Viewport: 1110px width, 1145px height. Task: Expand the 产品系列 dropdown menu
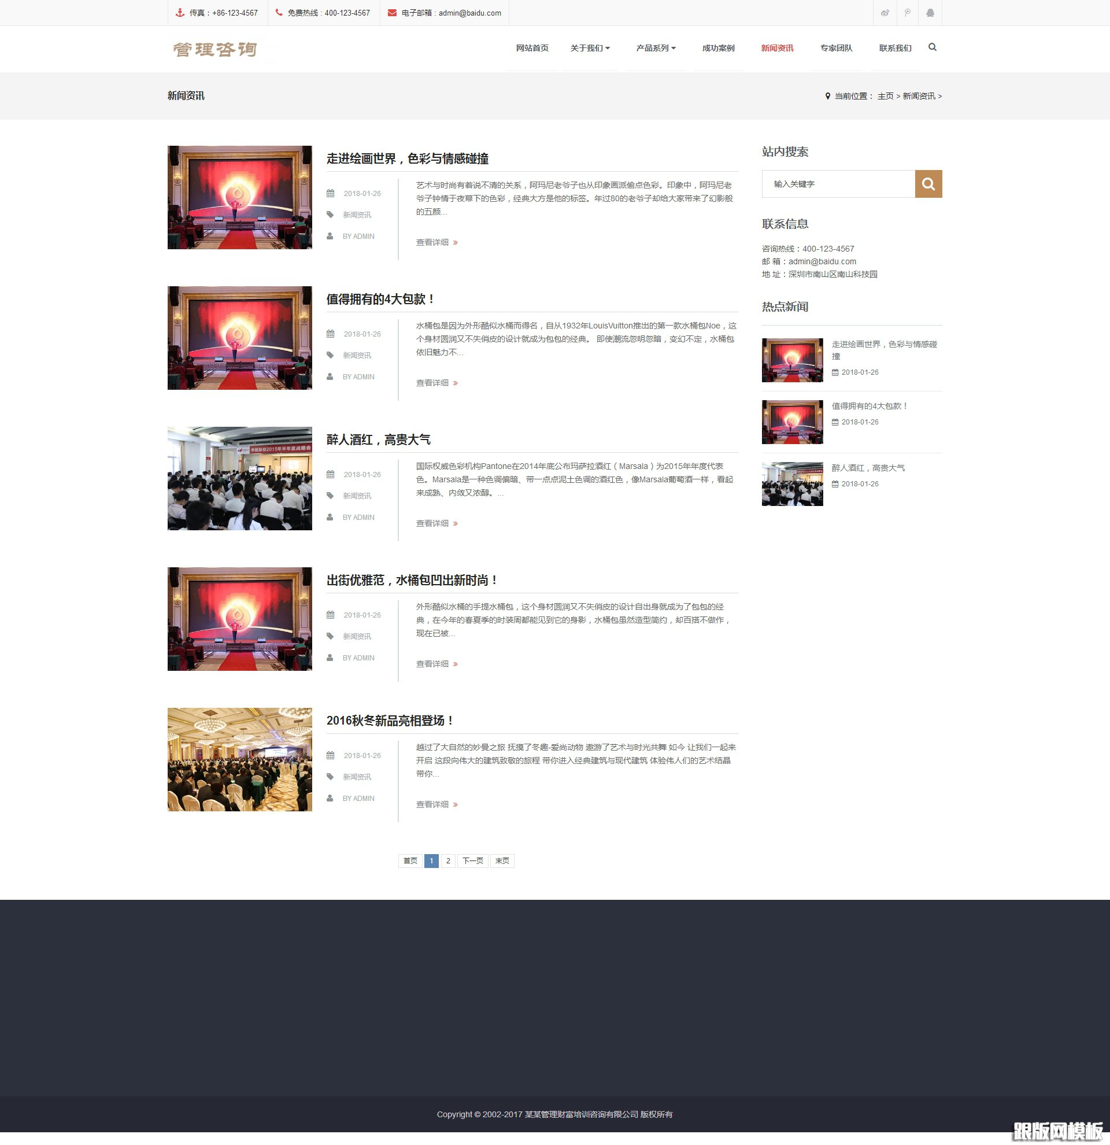pyautogui.click(x=655, y=48)
